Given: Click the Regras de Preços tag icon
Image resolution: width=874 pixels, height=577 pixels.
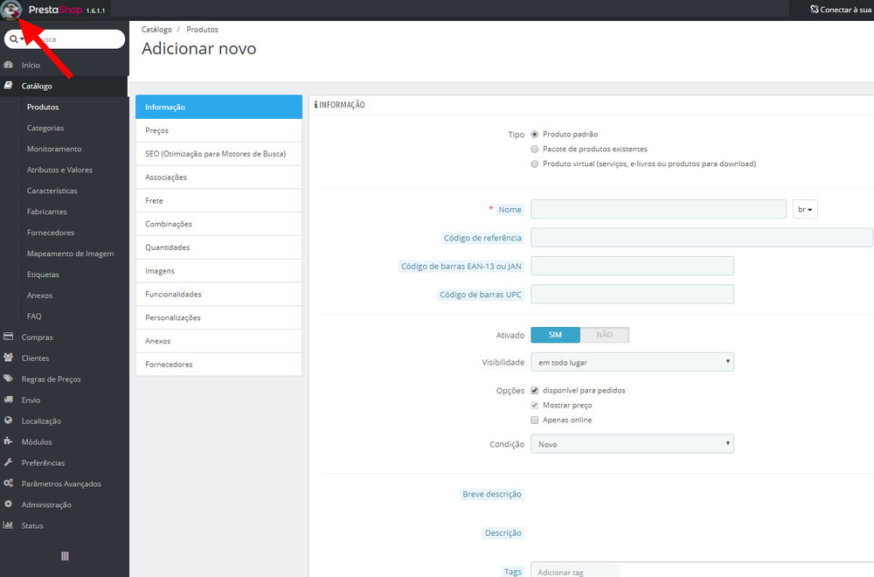Looking at the screenshot, I should coord(8,379).
